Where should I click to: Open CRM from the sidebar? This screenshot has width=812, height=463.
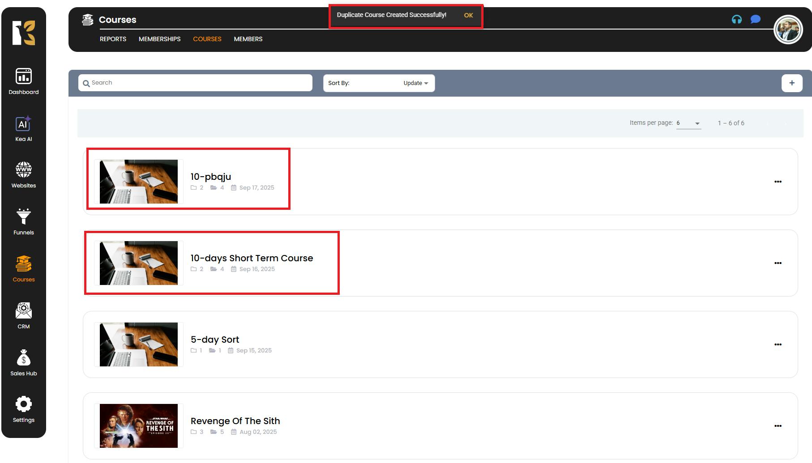point(23,315)
